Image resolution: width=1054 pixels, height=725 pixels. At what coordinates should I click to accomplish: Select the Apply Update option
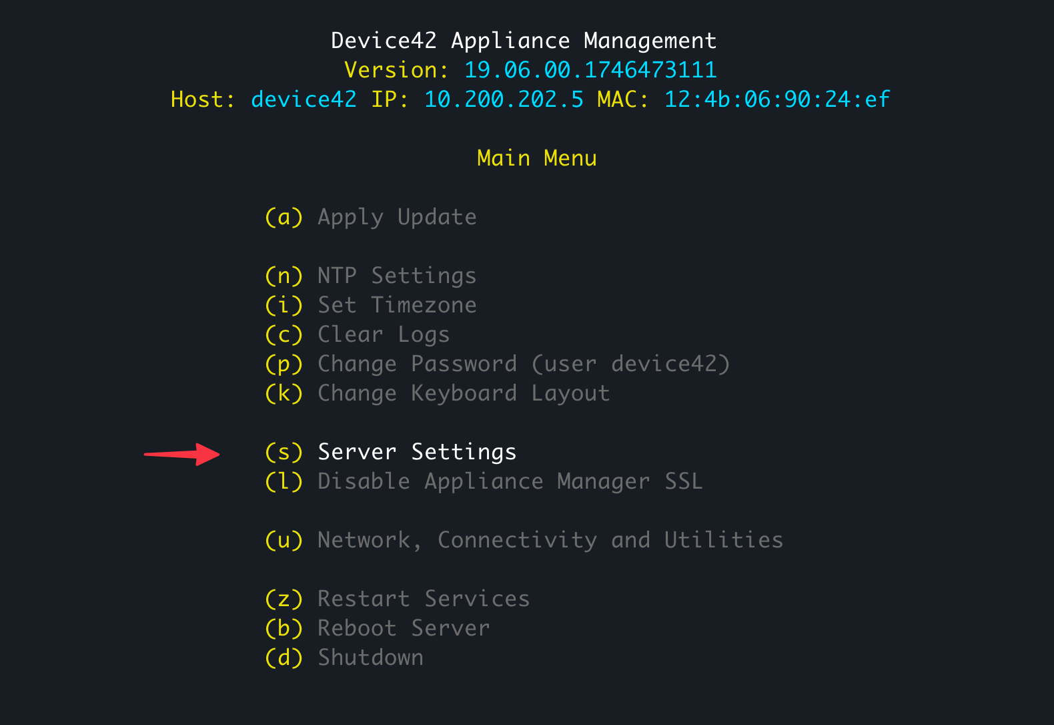click(x=397, y=217)
